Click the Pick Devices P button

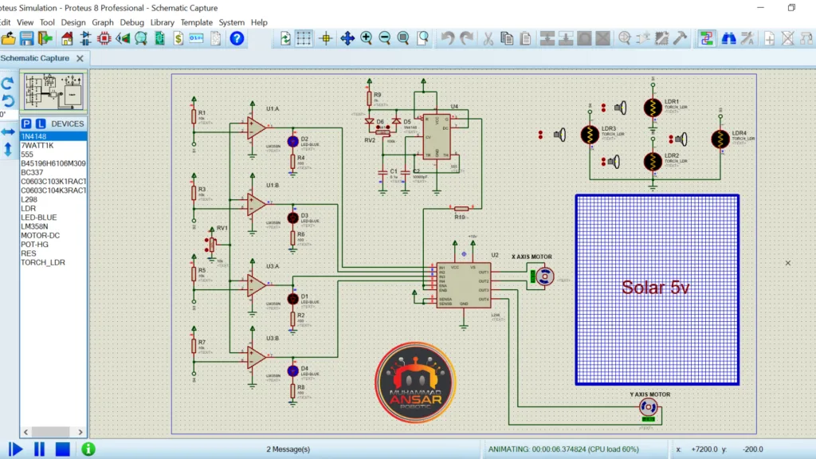(26, 124)
